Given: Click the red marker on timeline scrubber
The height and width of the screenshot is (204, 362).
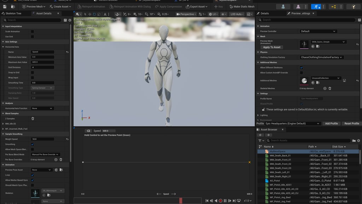Looking at the screenshot, I should [x=181, y=200].
